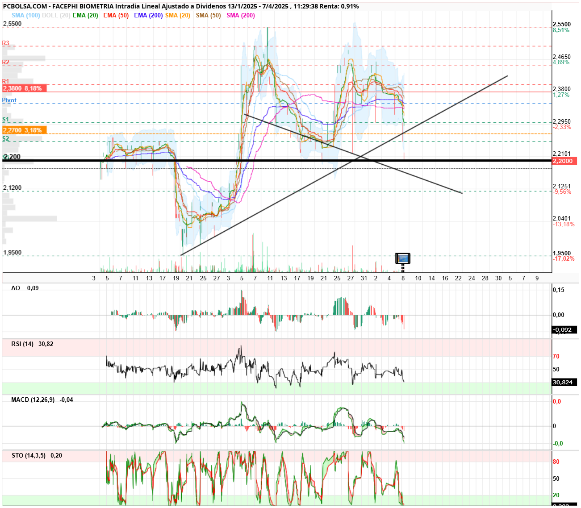581x508 pixels.
Task: Click the blue EMA (200) legend entry
Action: pyautogui.click(x=148, y=15)
